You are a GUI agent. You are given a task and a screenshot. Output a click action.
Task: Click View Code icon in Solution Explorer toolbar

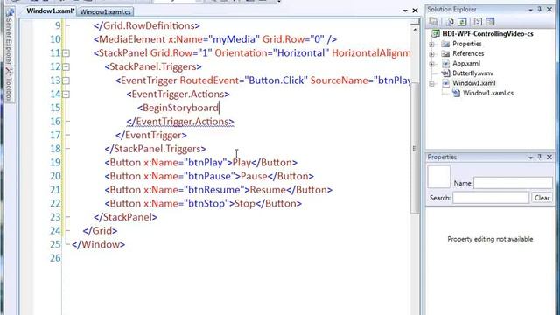tap(478, 21)
